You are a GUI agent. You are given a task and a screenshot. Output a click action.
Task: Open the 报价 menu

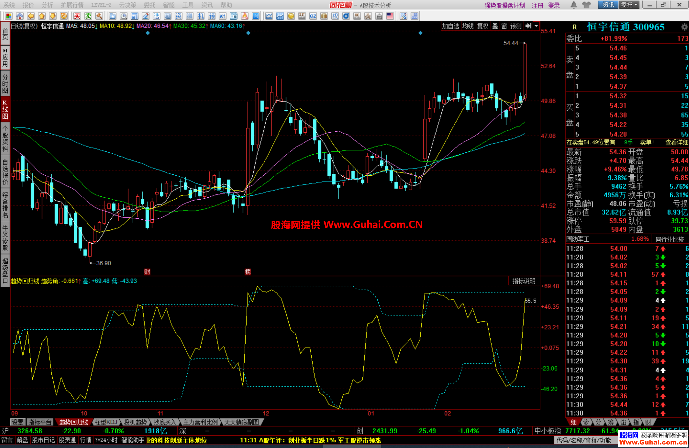coord(28,5)
